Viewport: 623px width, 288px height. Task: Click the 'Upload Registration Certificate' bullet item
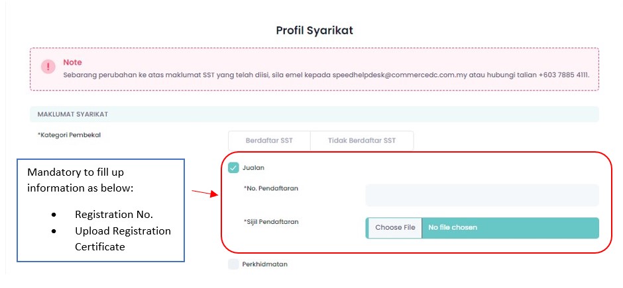[123, 238]
